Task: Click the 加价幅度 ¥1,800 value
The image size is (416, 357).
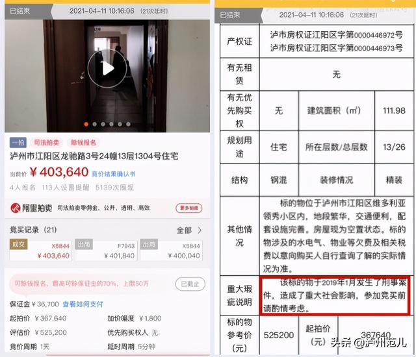Action: (150, 318)
